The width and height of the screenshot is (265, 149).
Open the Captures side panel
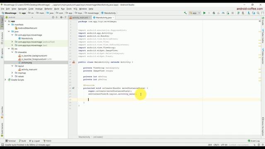coord(2,53)
